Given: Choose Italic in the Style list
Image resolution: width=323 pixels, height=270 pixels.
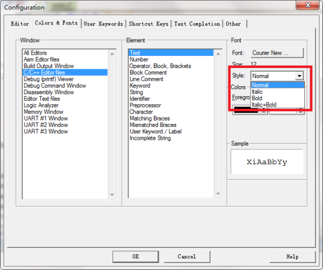Looking at the screenshot, I should click(x=278, y=91).
